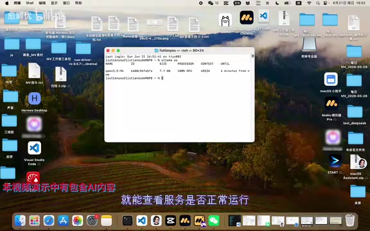Click the battery indicator in menu bar
370x231 pixels.
pyautogui.click(x=287, y=3)
